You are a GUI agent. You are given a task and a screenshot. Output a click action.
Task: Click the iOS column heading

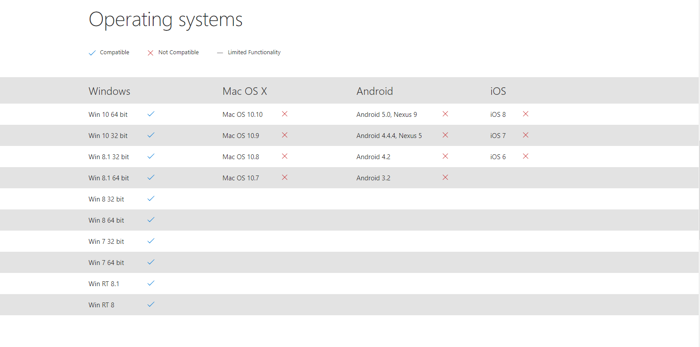pos(498,91)
